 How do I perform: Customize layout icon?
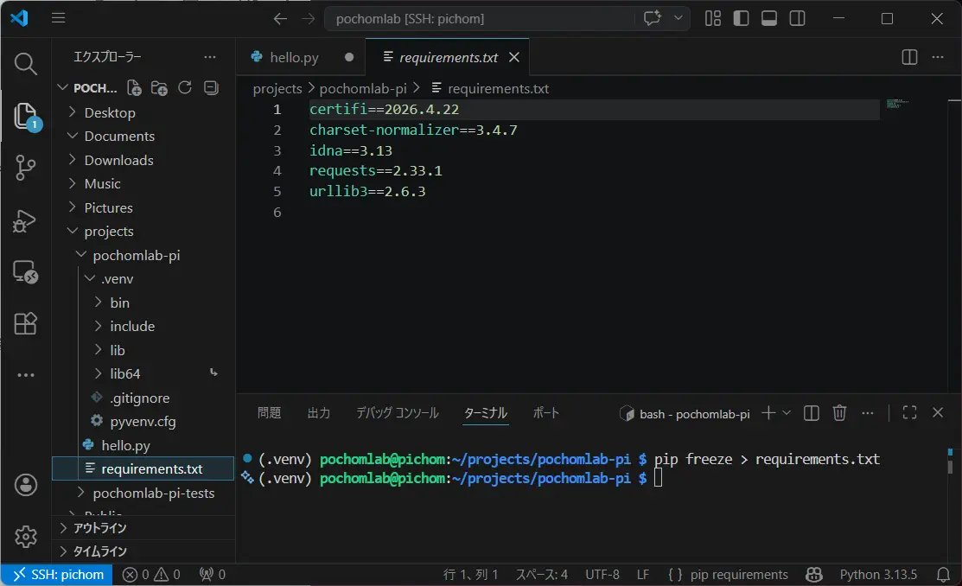pos(713,18)
